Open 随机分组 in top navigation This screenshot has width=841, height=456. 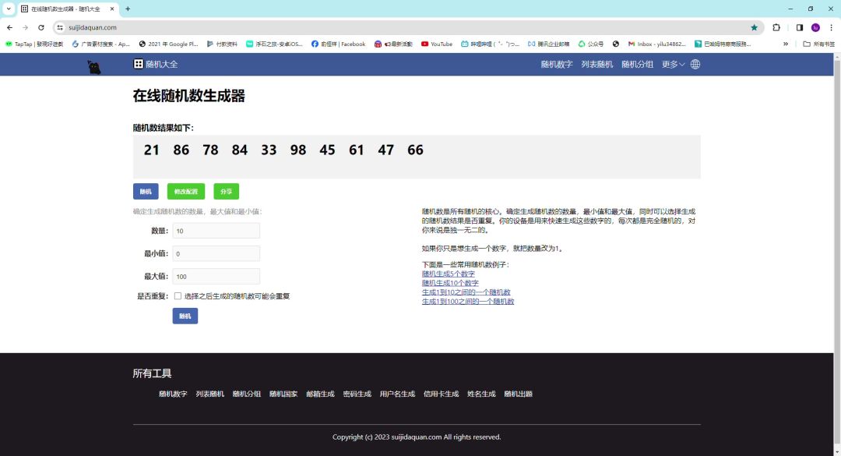pyautogui.click(x=637, y=64)
